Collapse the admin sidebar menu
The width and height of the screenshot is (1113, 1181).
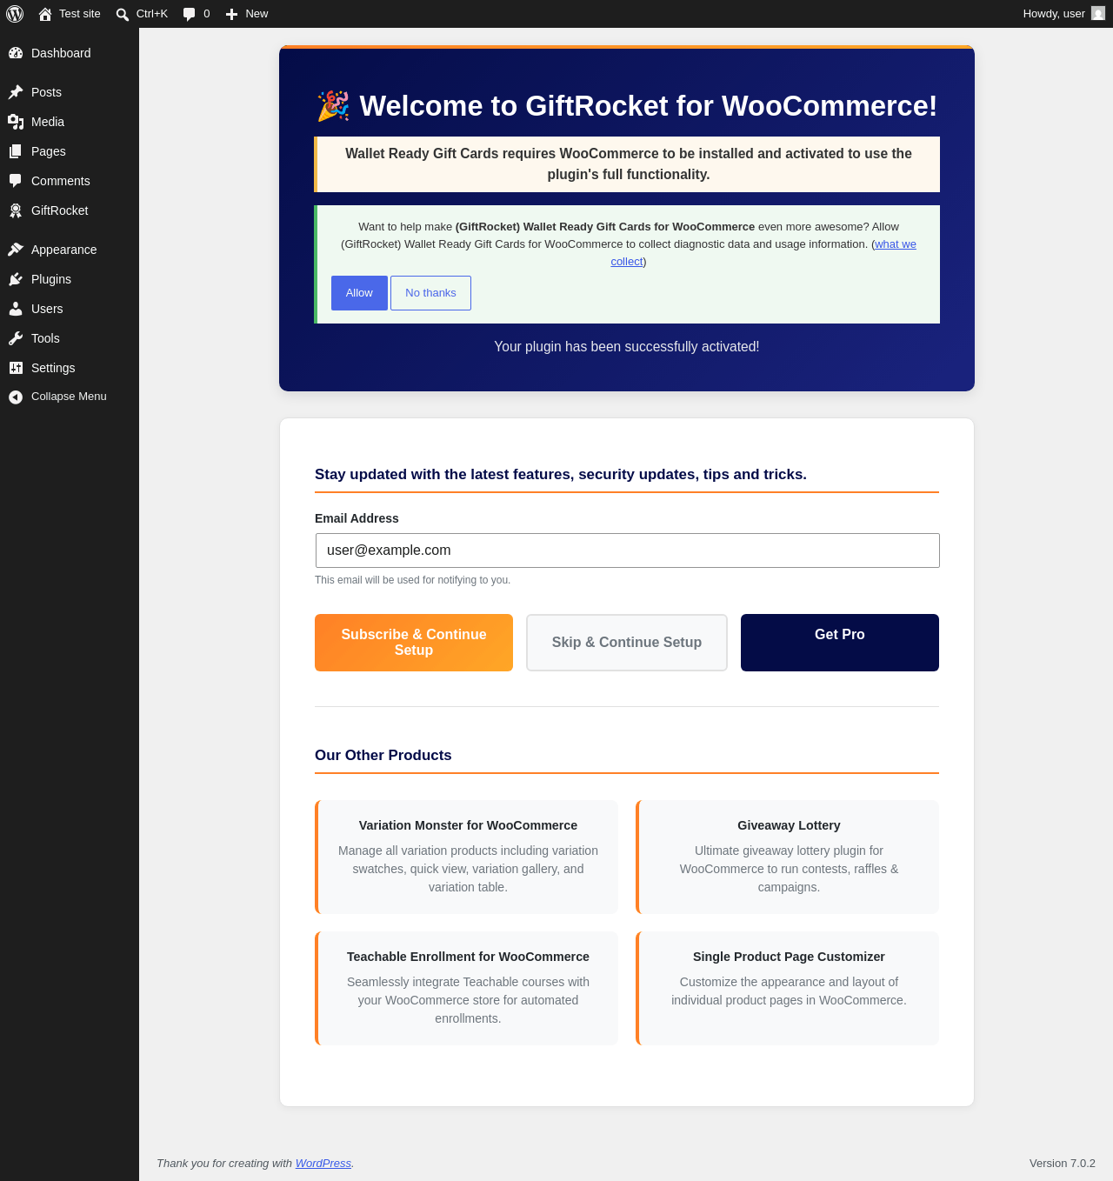click(70, 397)
